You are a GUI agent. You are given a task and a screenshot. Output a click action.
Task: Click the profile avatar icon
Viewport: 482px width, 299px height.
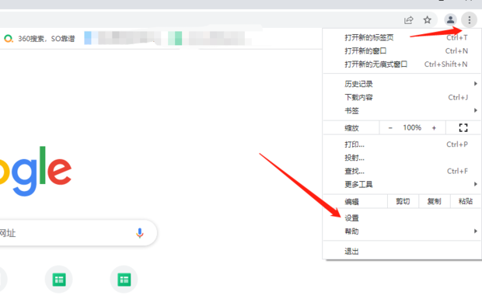coord(450,20)
